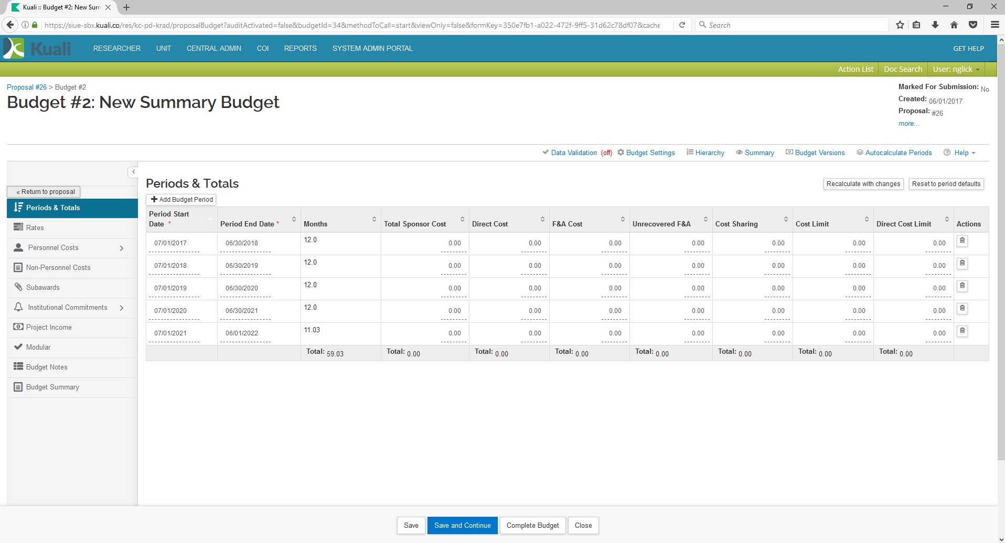Sort table by Months column
This screenshot has width=1005, height=543.
click(374, 220)
